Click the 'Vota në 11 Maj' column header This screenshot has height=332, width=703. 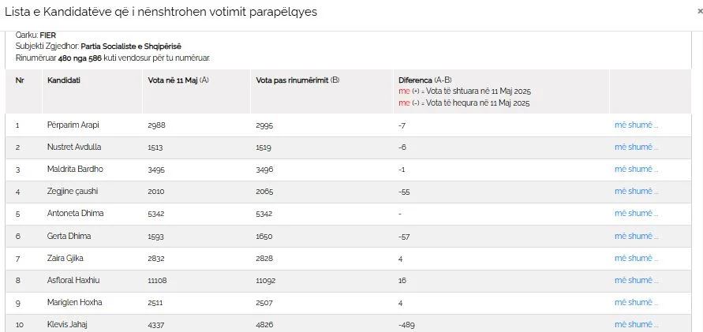178,80
